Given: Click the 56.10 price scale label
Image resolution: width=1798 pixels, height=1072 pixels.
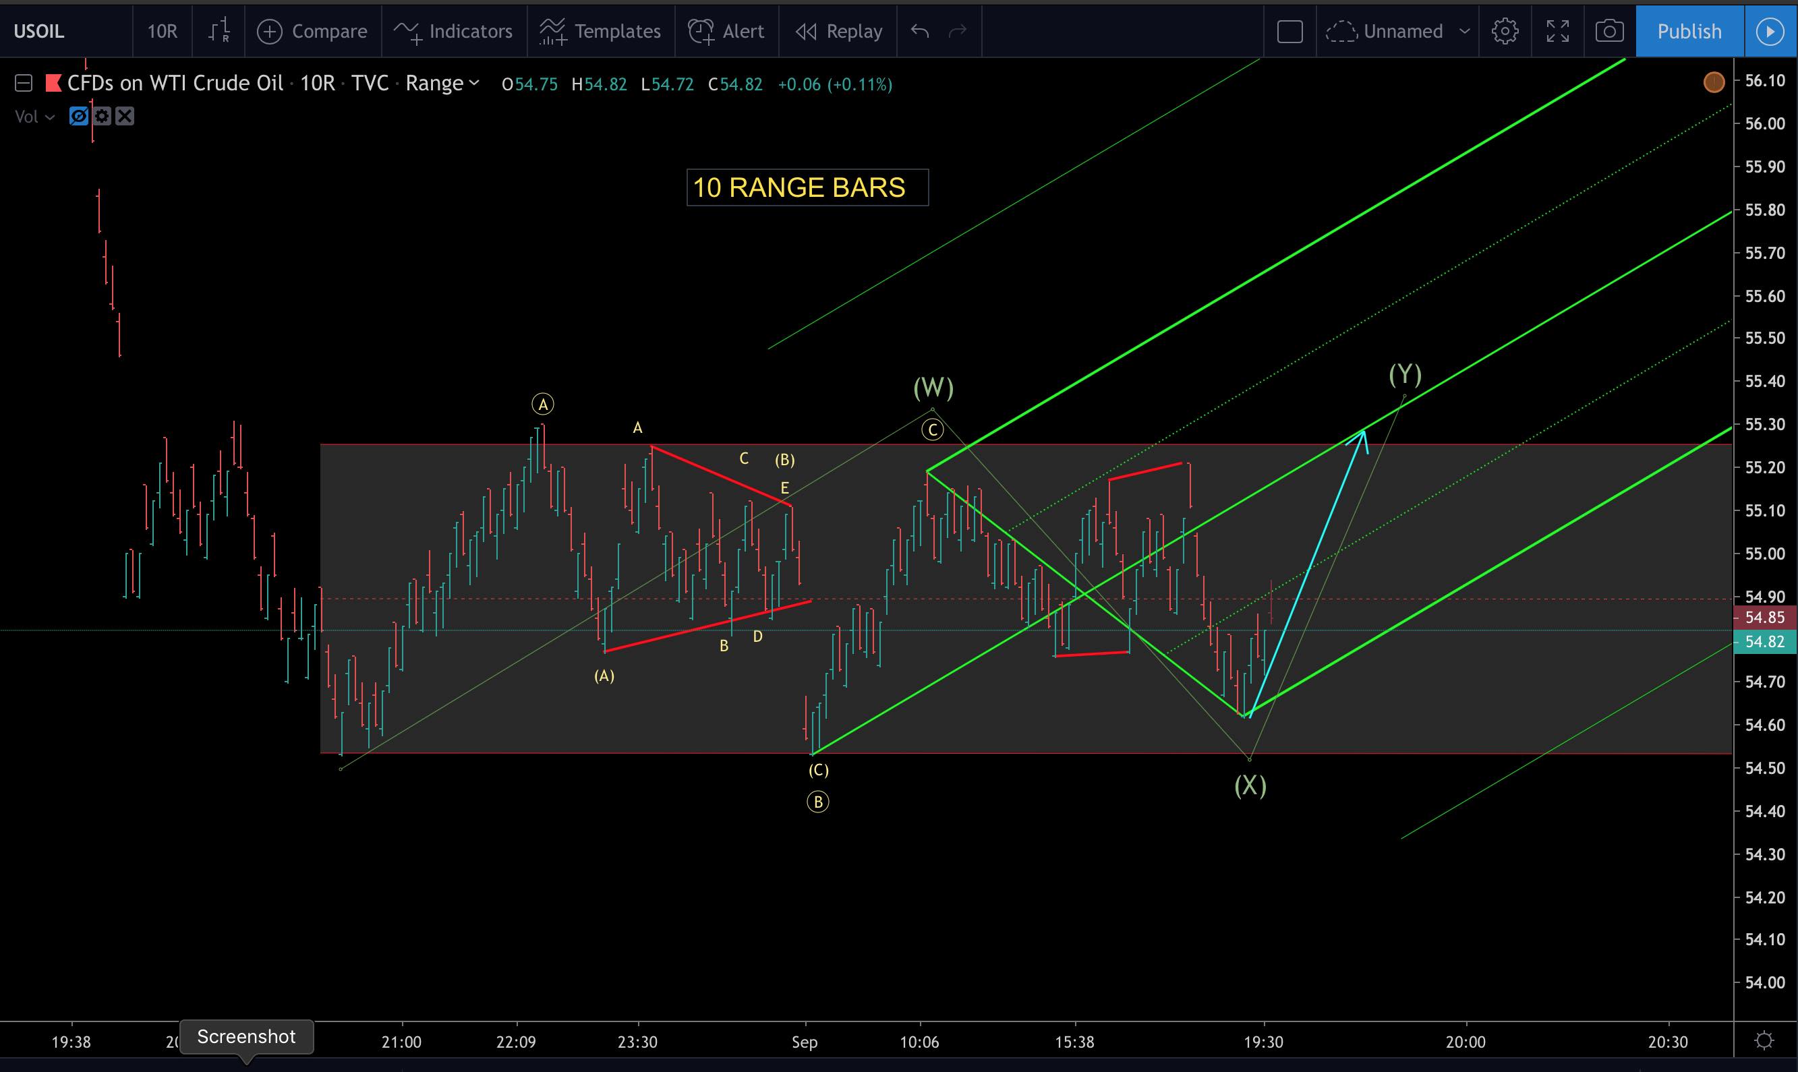Looking at the screenshot, I should coord(1765,81).
